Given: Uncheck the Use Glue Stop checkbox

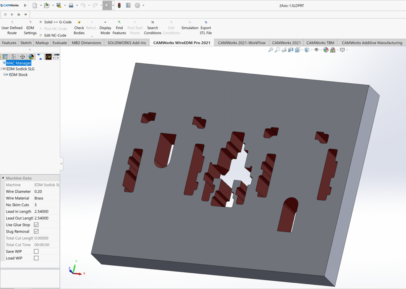Looking at the screenshot, I should point(36,225).
